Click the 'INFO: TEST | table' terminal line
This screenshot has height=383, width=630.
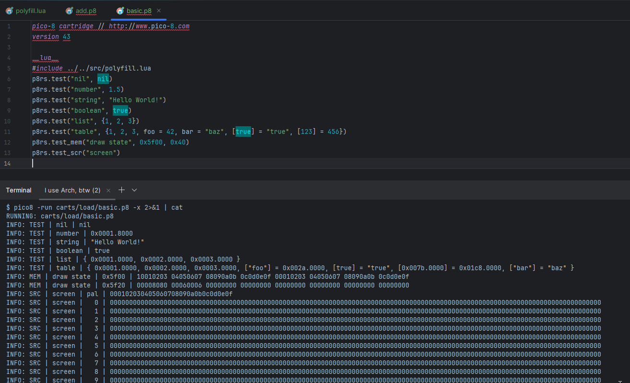(290, 268)
